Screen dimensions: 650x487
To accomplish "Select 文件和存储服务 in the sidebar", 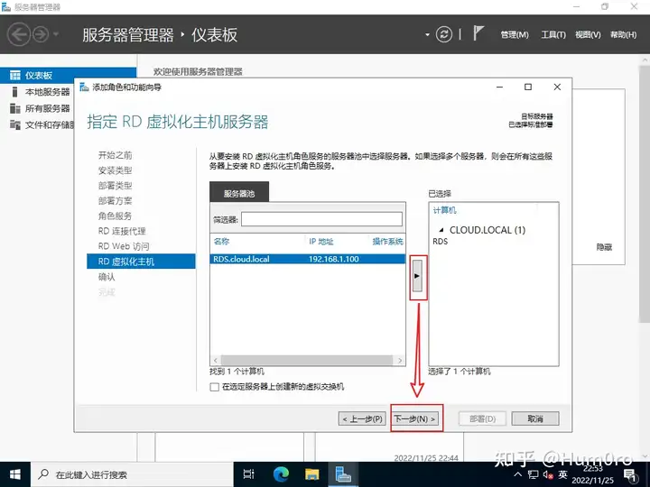I will click(50, 124).
